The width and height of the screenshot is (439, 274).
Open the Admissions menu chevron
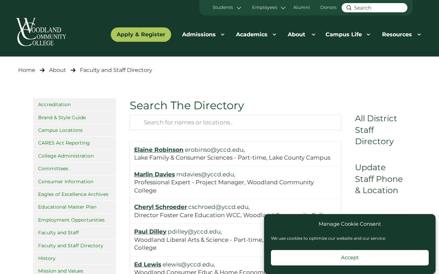223,35
